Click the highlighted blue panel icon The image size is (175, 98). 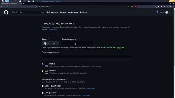point(7,1)
